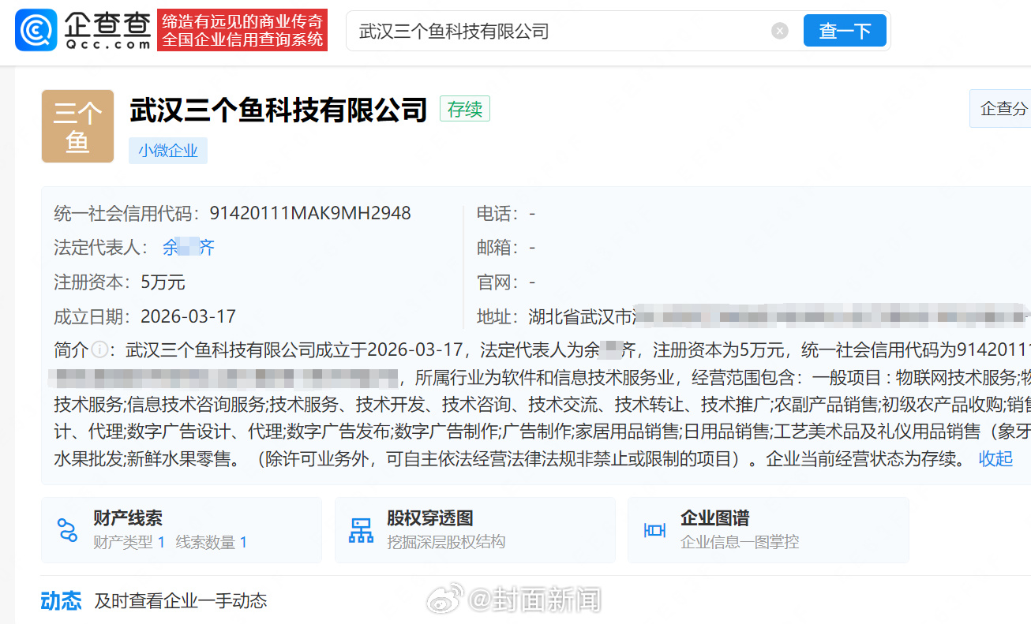This screenshot has width=1031, height=624.
Task: Click the Qcc.com logo icon
Action: pos(36,30)
